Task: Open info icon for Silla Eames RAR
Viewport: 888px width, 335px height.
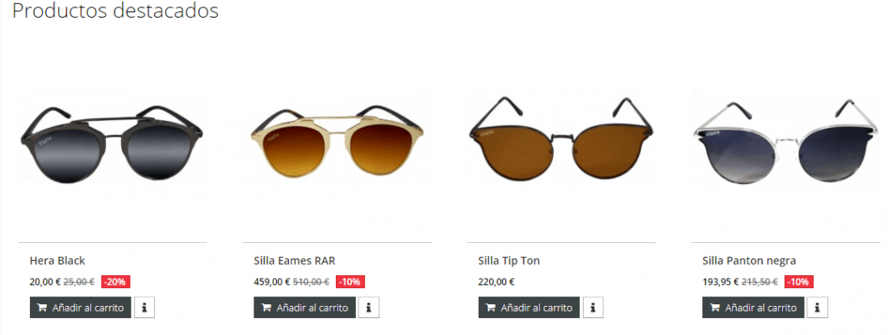Action: (x=369, y=308)
